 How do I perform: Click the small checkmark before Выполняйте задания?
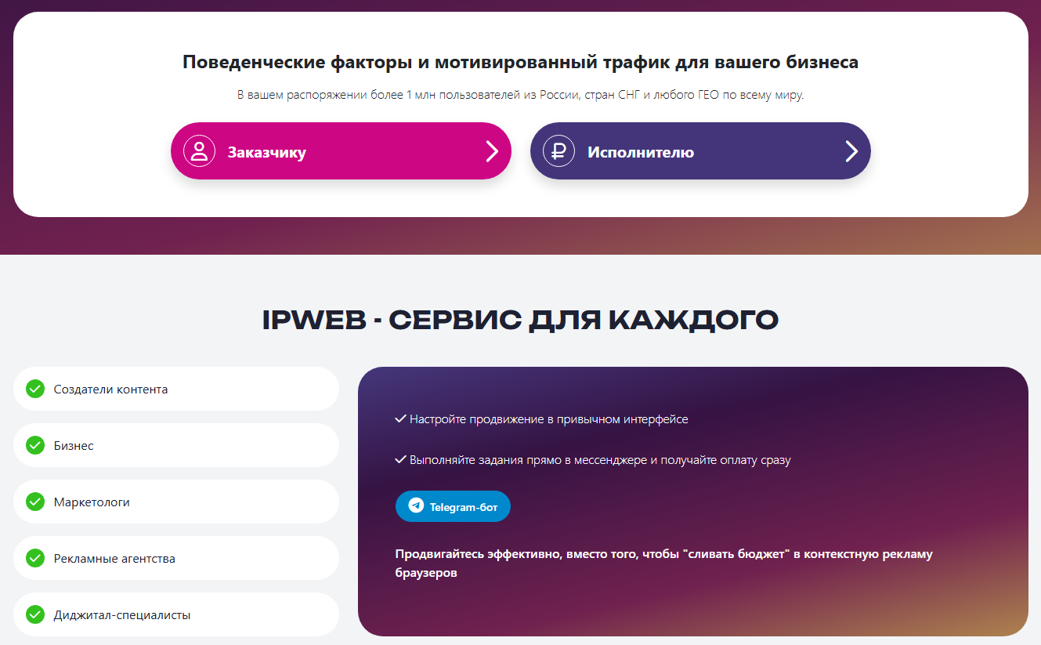pyautogui.click(x=400, y=460)
